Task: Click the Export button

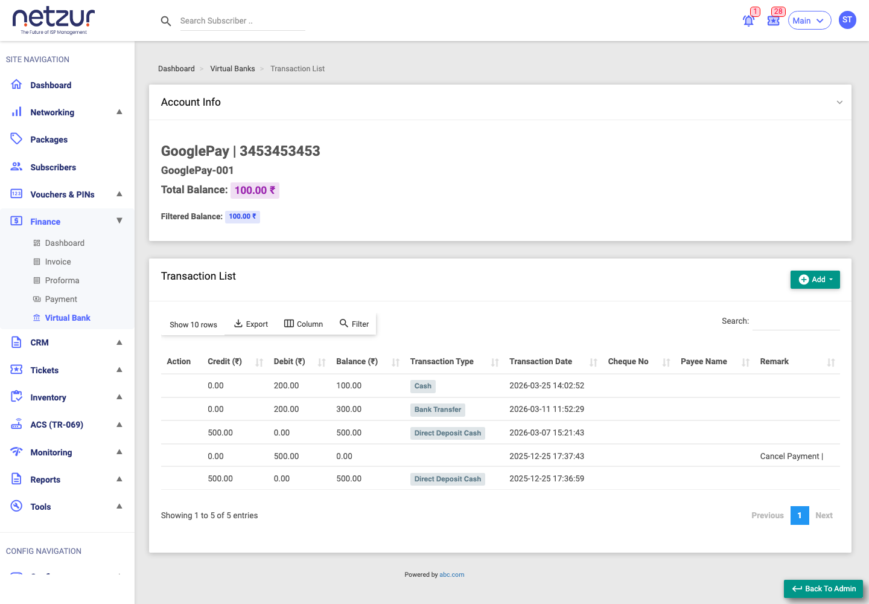Action: click(x=251, y=324)
